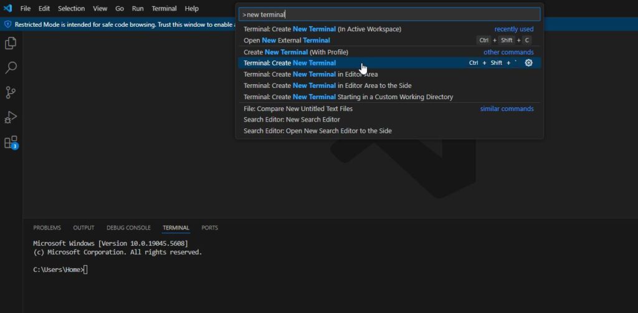Select Create New Terminal (With Profile)
Screen dimensions: 638x313
click(x=296, y=52)
